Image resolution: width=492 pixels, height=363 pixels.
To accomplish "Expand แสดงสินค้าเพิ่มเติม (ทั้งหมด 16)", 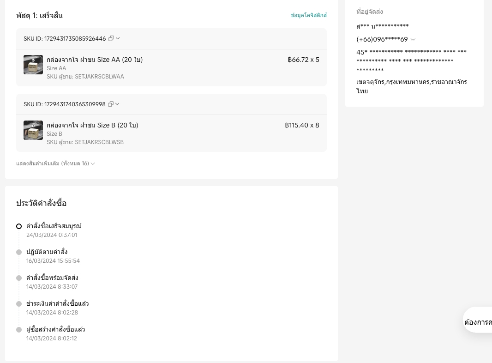I will point(55,163).
